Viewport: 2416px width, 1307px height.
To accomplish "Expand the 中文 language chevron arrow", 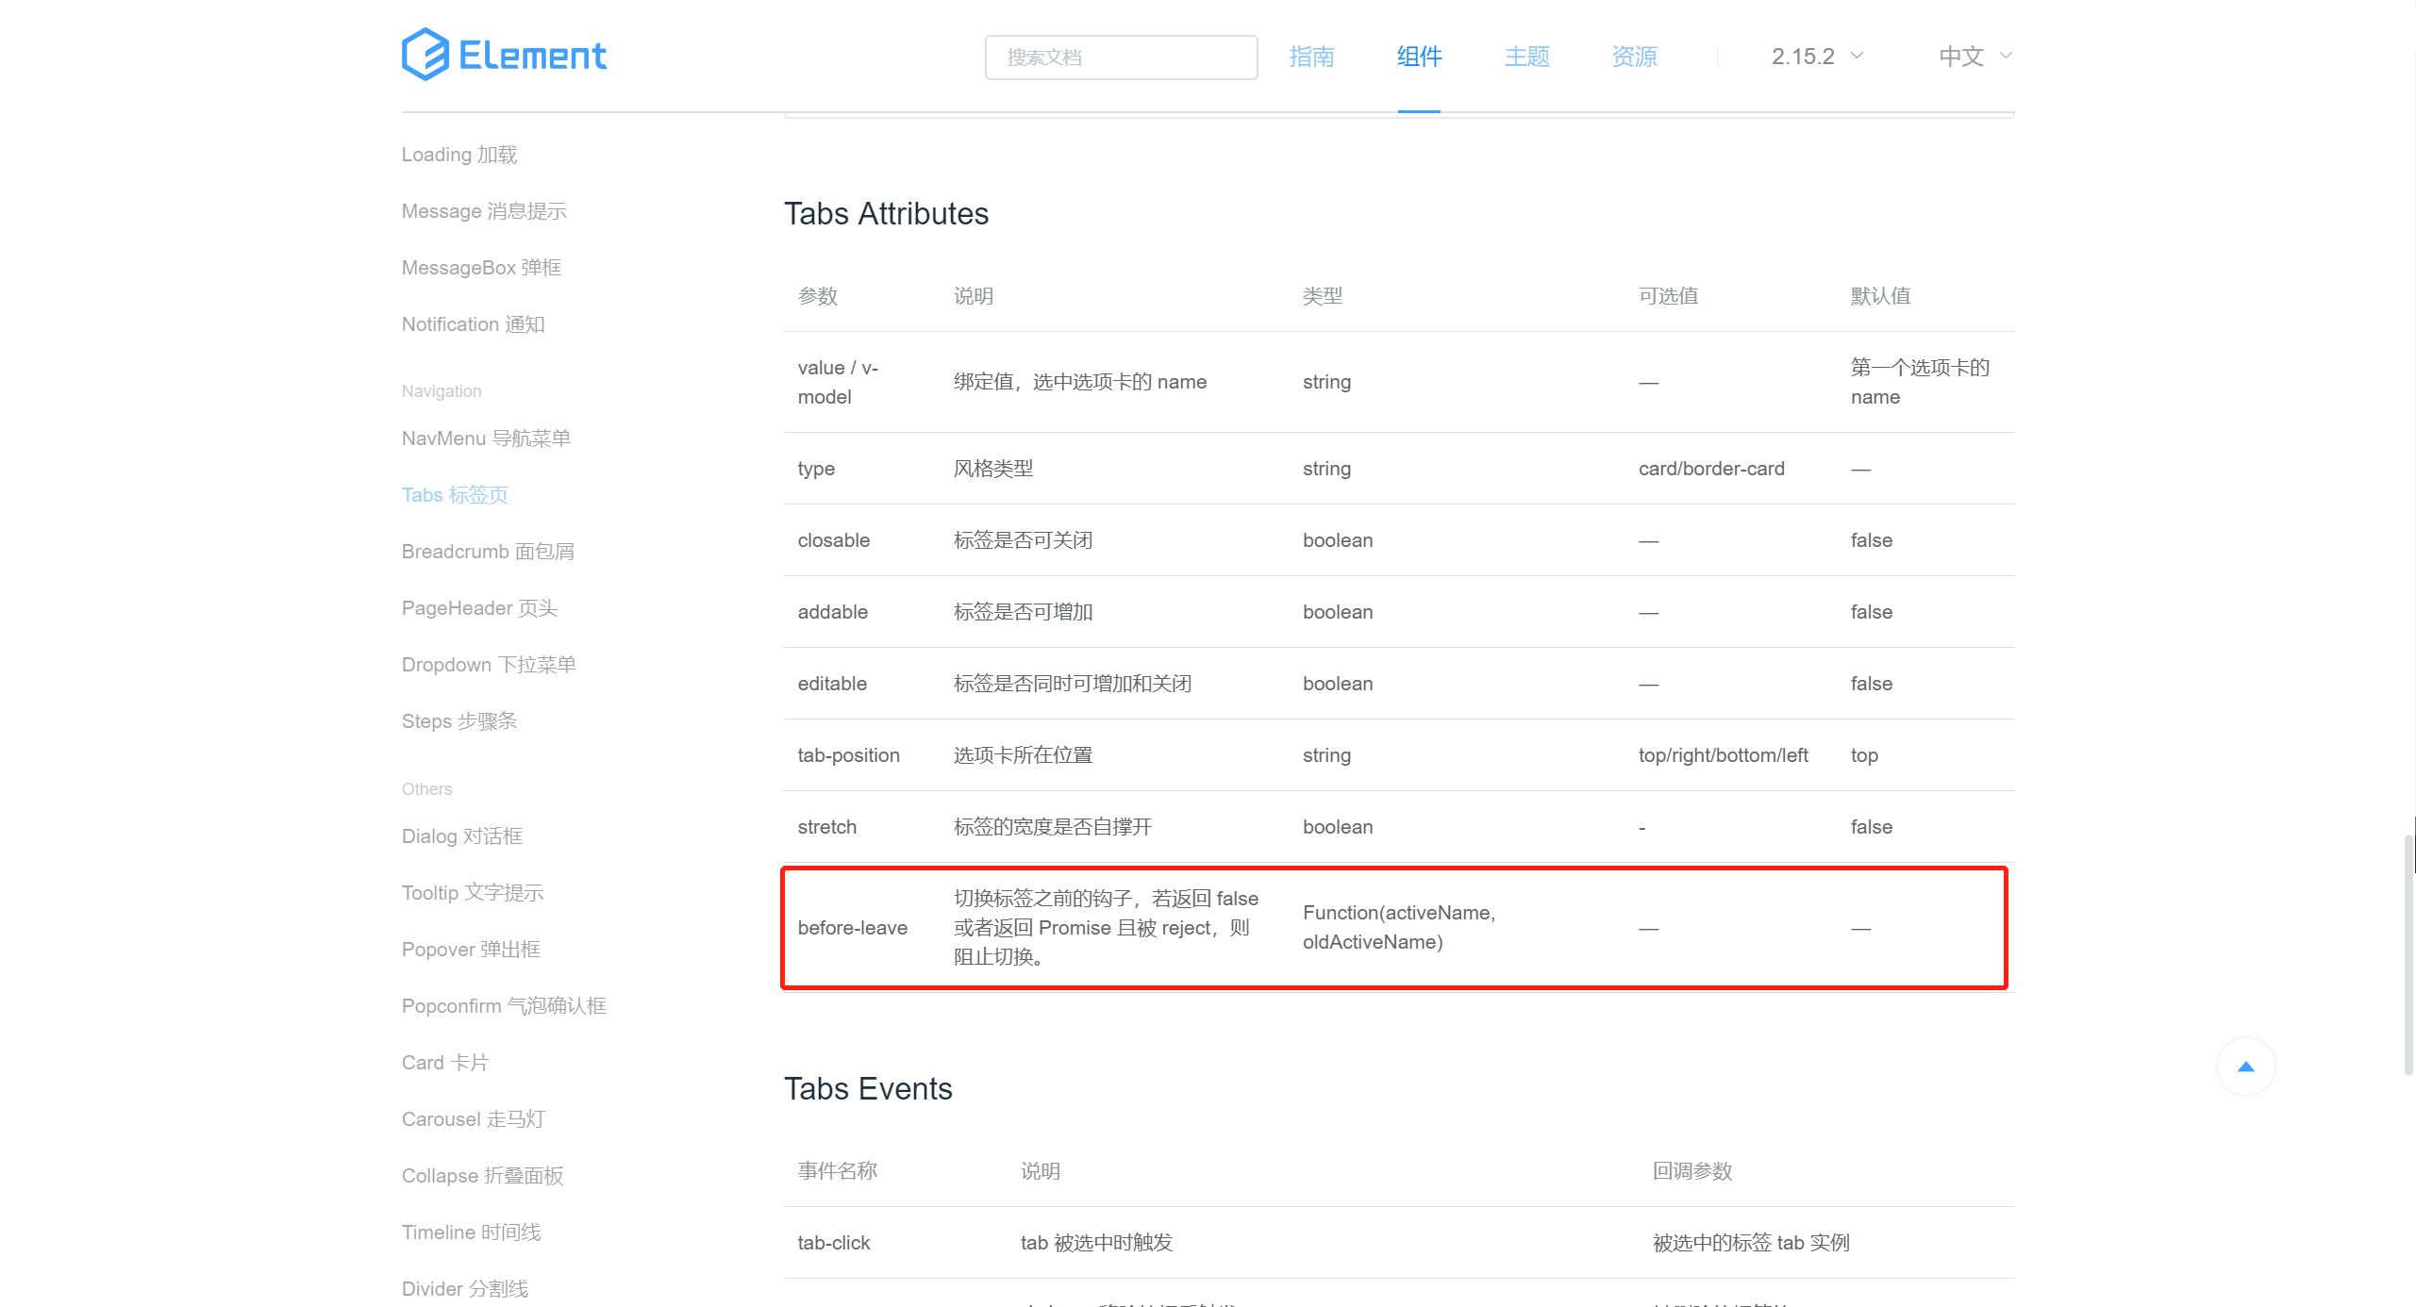I will point(2007,57).
